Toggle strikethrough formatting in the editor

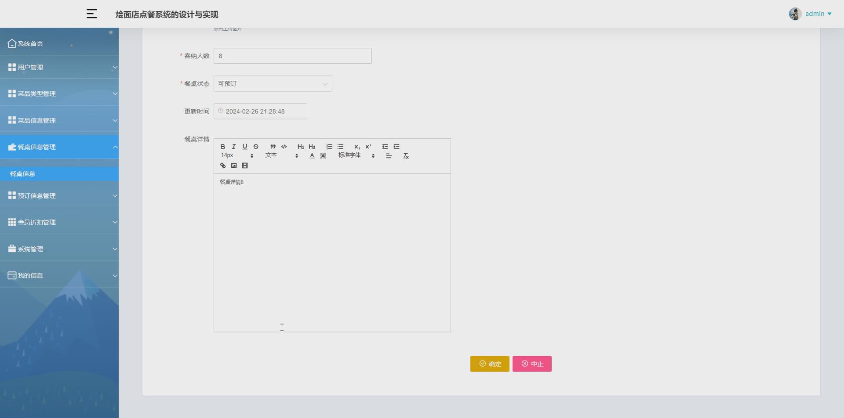[x=256, y=147]
